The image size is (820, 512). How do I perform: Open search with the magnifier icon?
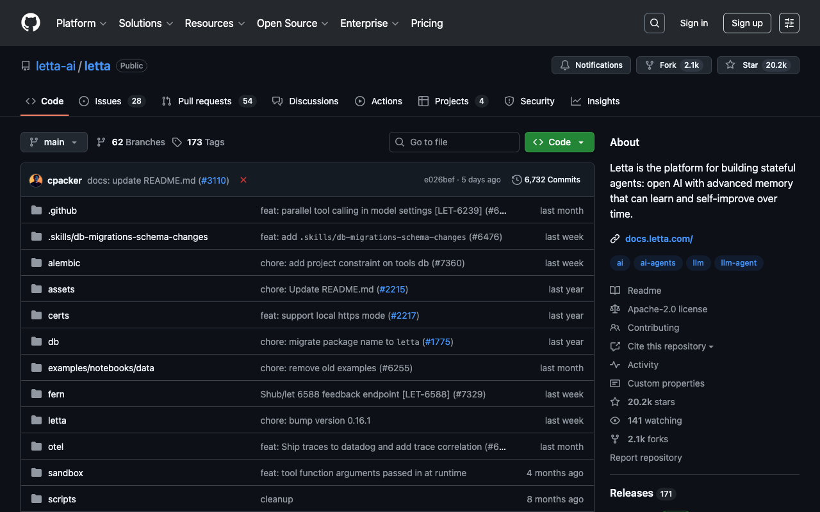click(654, 23)
